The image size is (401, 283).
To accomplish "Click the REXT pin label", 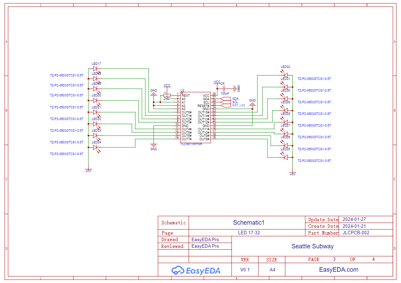I will 186,96.
